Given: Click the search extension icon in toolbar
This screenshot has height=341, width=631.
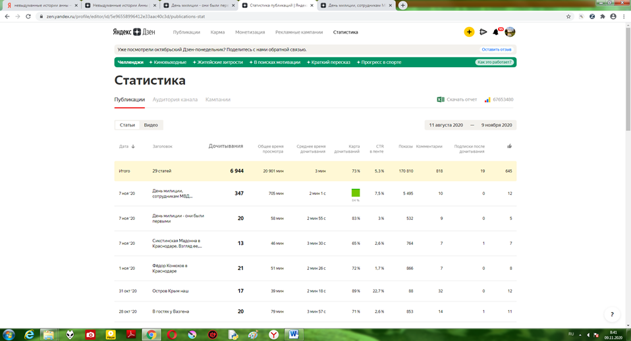Looking at the screenshot, I should pos(581,16).
